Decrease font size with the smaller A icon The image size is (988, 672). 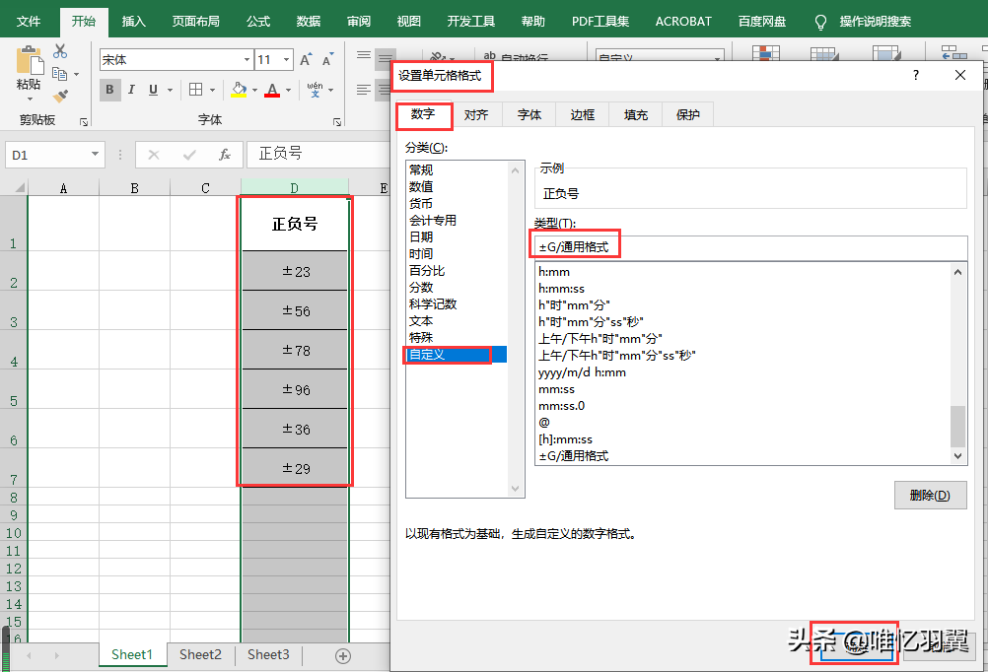[327, 60]
